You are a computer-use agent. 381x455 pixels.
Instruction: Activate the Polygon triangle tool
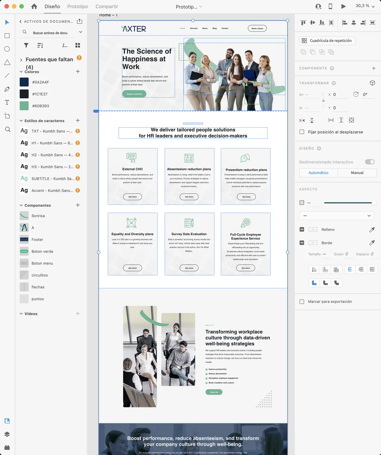tap(7, 62)
